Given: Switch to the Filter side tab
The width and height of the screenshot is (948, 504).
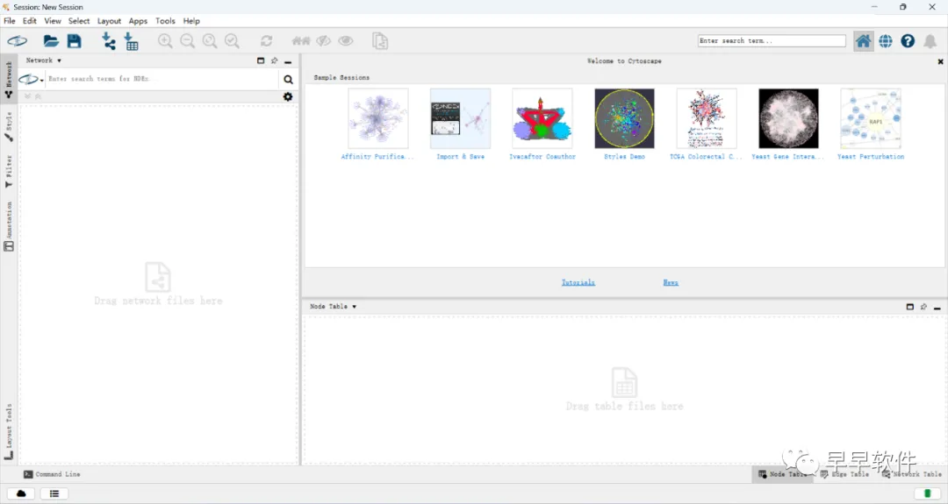Looking at the screenshot, I should point(9,172).
